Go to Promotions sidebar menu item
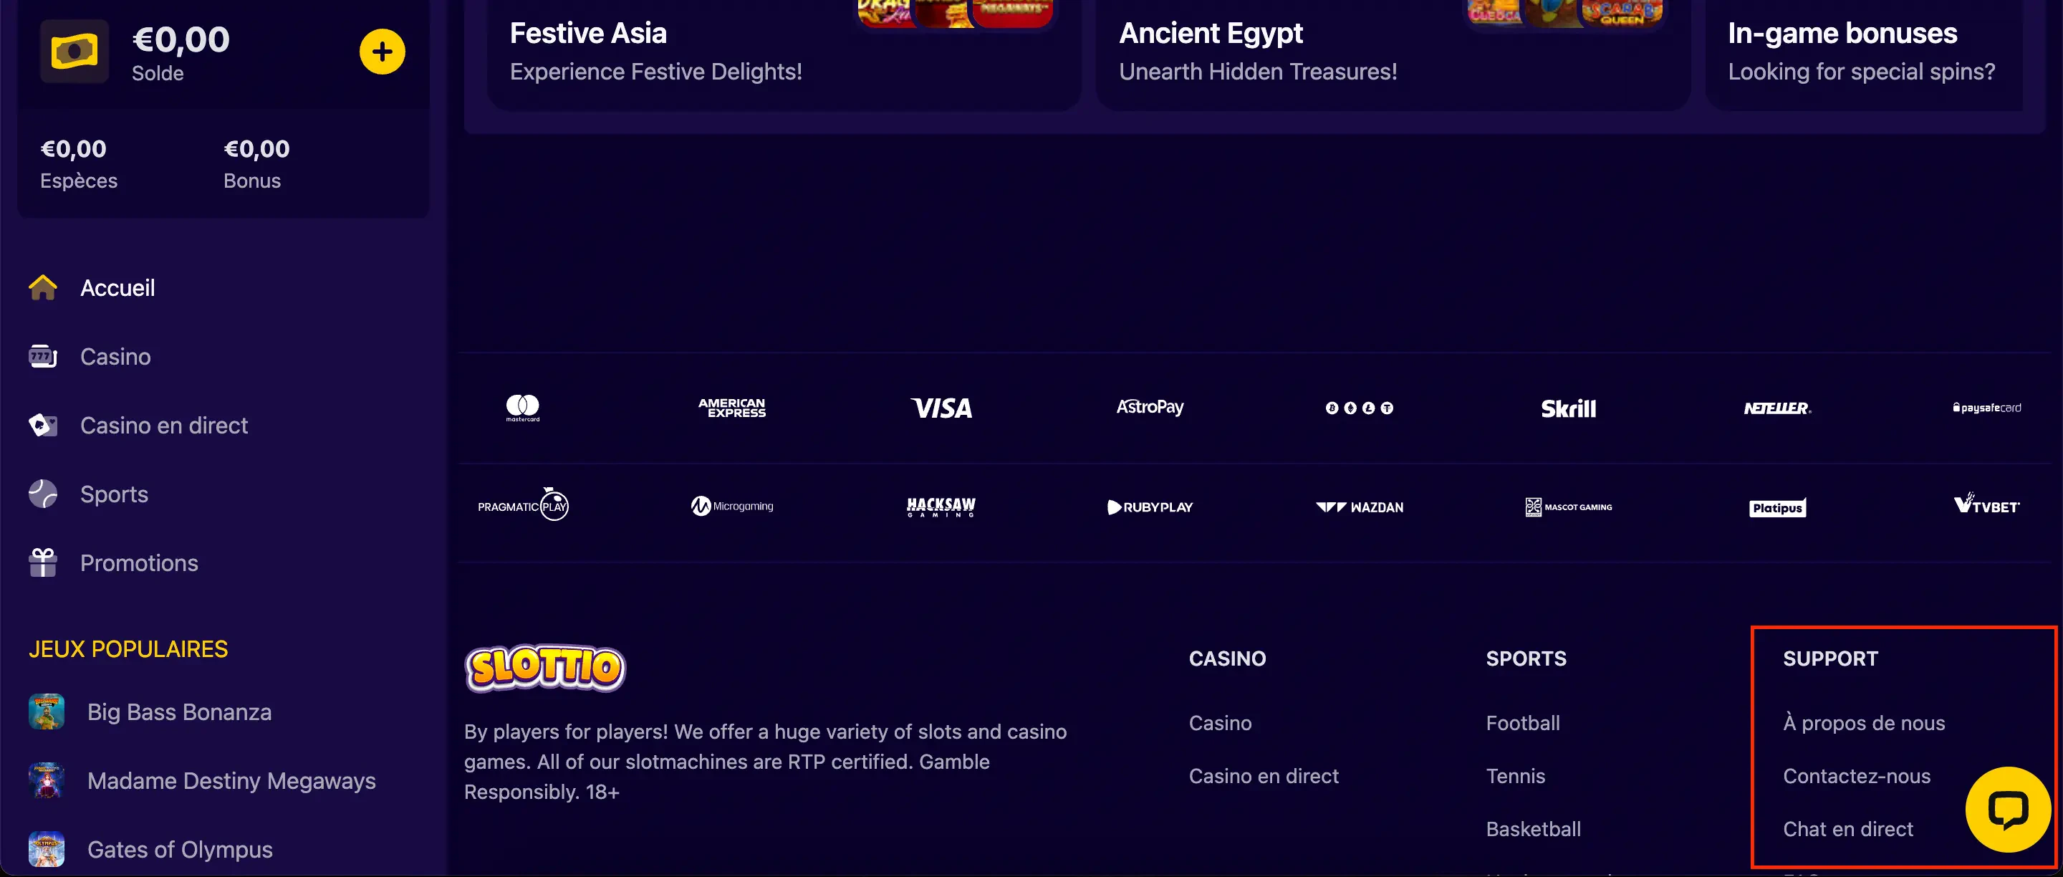 [x=138, y=563]
